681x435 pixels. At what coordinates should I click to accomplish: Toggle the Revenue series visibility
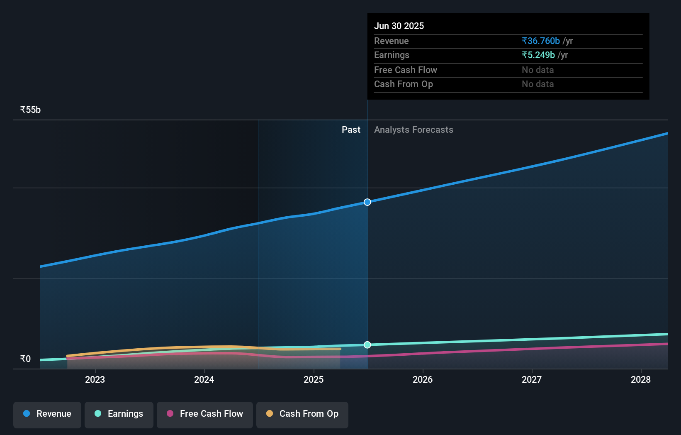47,414
